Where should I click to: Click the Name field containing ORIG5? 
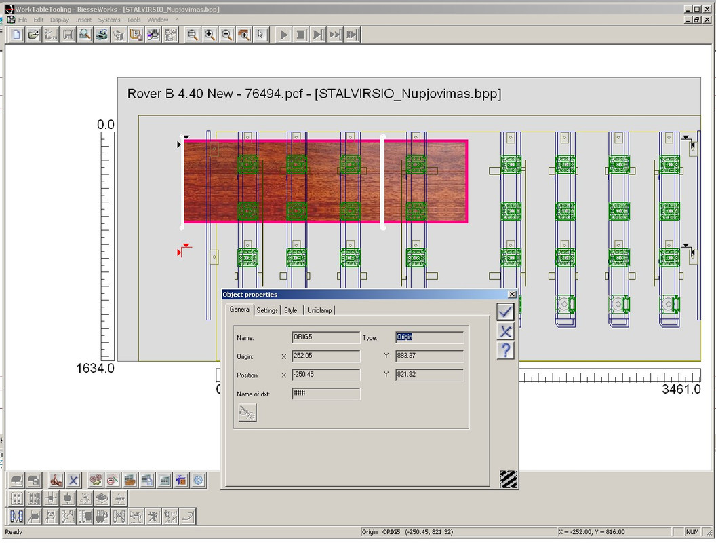(x=326, y=337)
